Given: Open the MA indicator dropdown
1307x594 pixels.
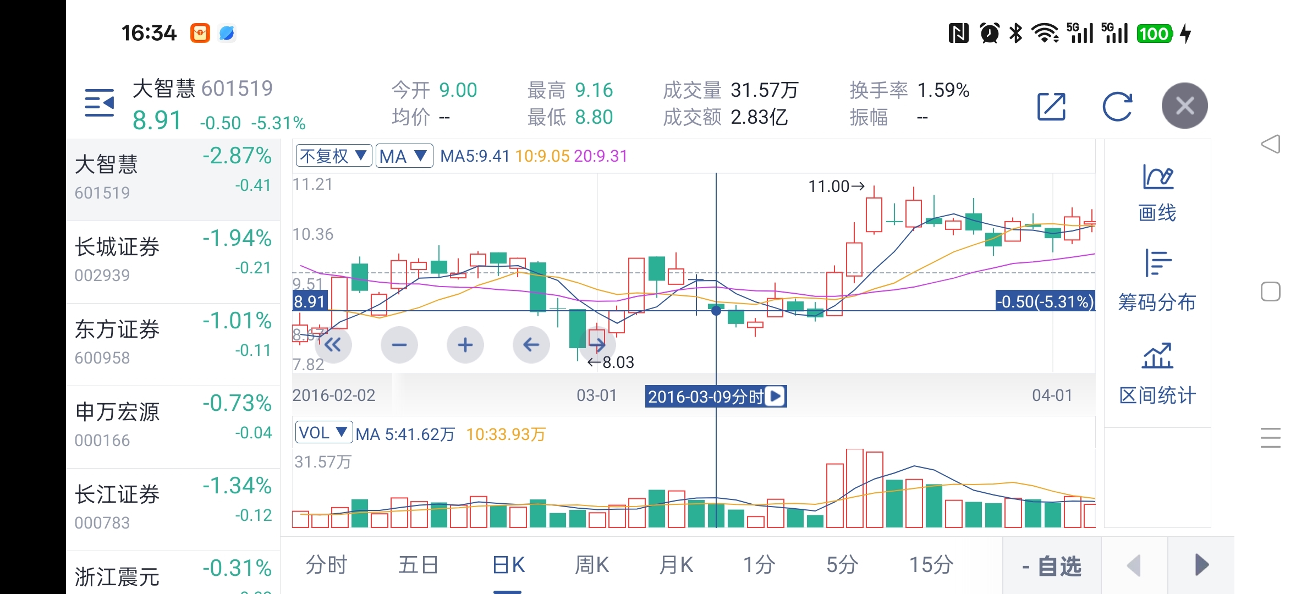Looking at the screenshot, I should 404,156.
